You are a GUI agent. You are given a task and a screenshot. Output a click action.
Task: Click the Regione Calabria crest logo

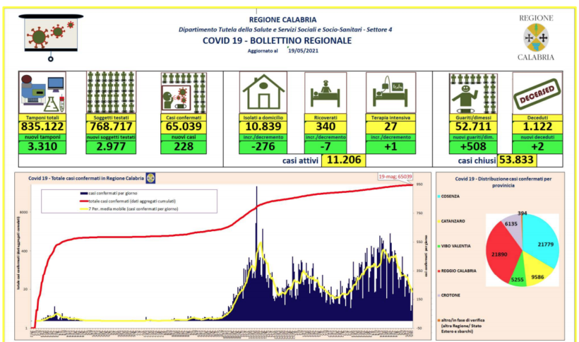pyautogui.click(x=536, y=37)
